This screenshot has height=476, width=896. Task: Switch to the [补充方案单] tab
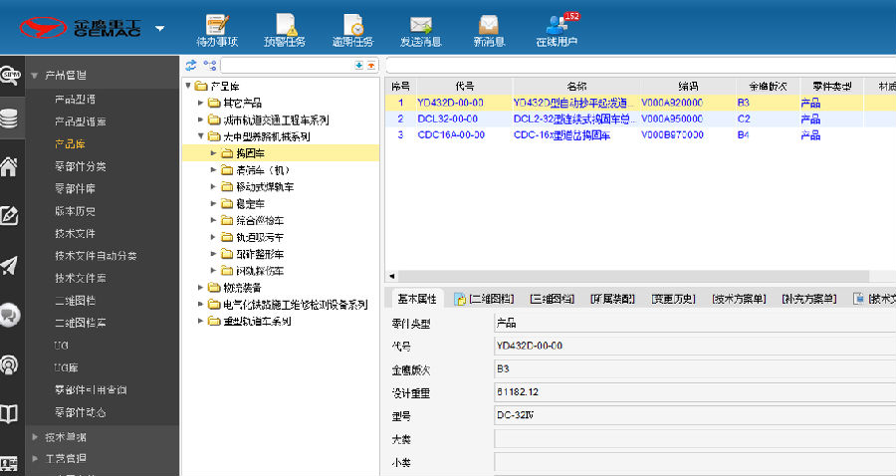(x=809, y=299)
